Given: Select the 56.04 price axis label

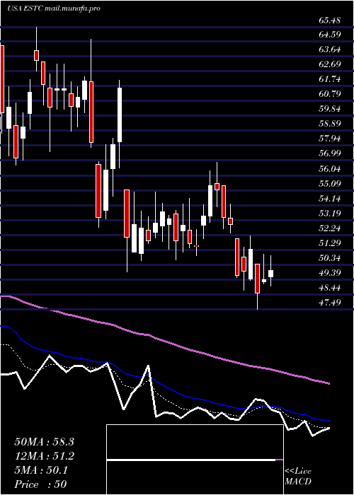Looking at the screenshot, I should coord(330,168).
